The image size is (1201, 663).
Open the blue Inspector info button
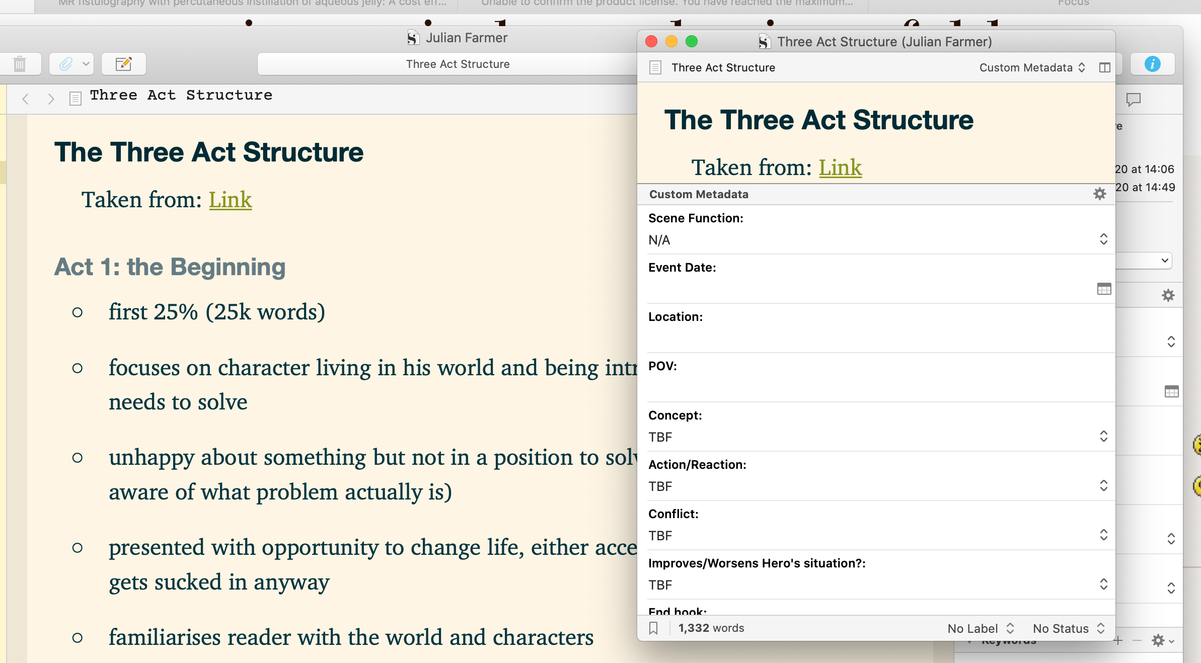tap(1152, 64)
